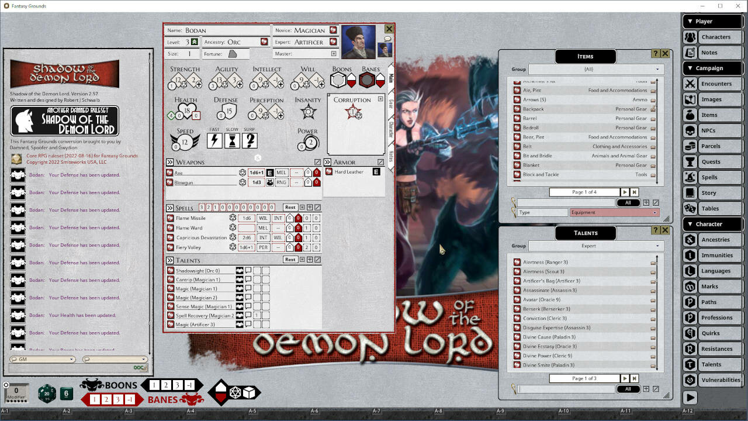Roll the green d20 die at the bottom
748x421 pixels.
pyautogui.click(x=47, y=394)
